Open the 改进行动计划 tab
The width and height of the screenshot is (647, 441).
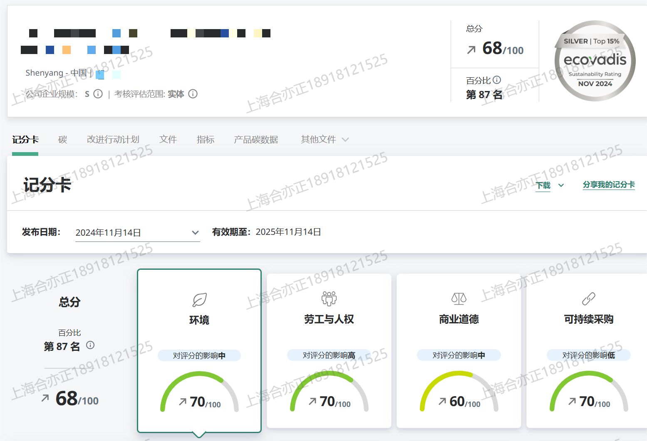coord(113,140)
